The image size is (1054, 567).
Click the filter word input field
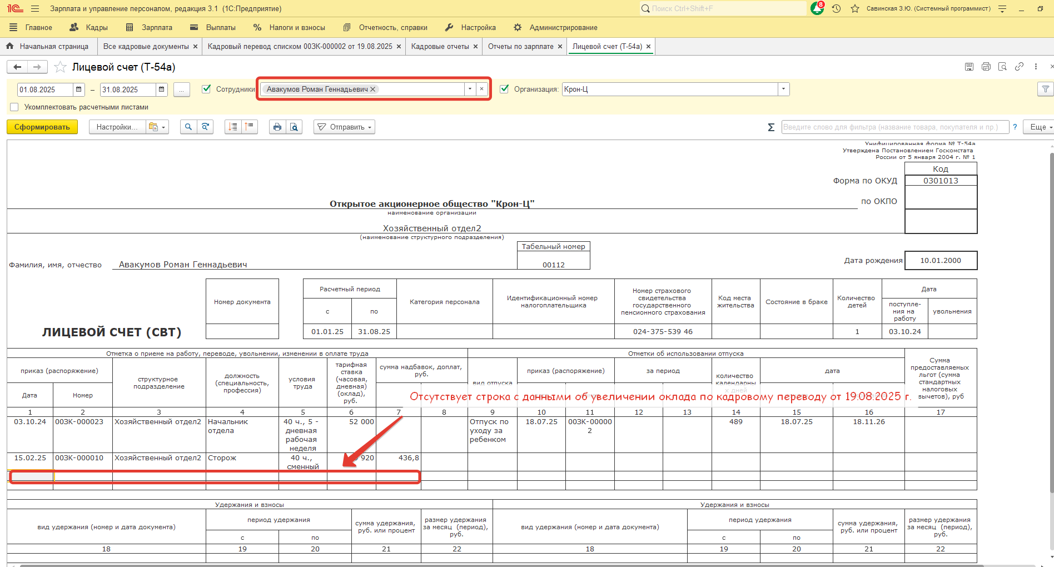click(894, 127)
